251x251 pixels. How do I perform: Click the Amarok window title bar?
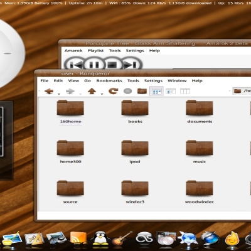click(x=155, y=43)
